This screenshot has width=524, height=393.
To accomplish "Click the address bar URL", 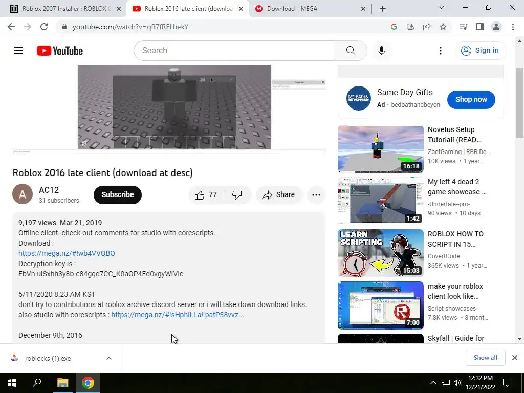I will click(130, 27).
